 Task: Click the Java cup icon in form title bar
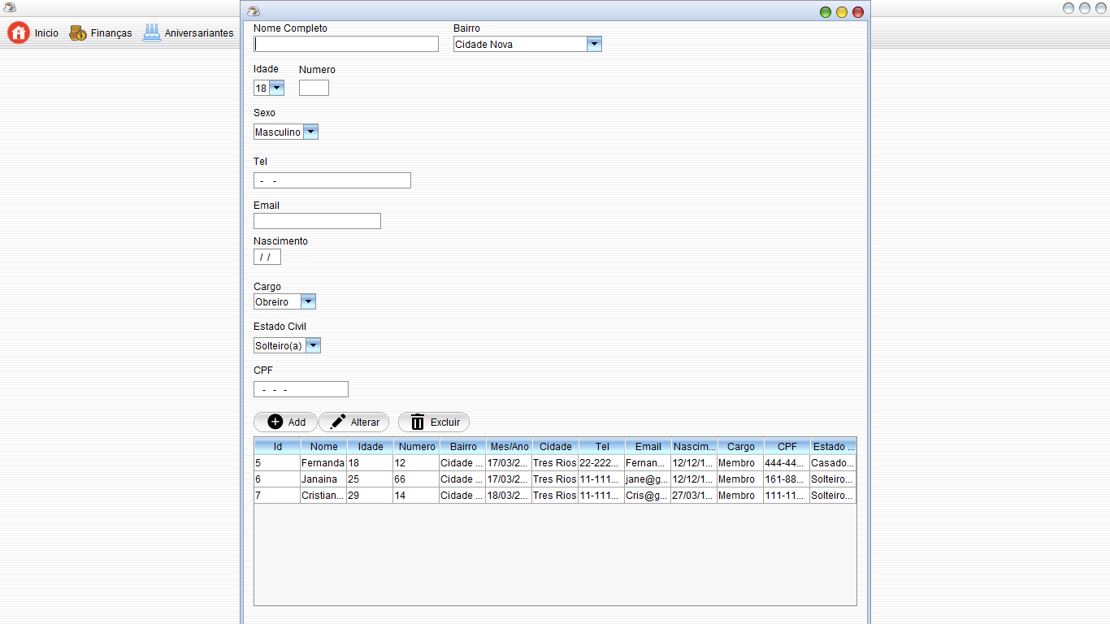[x=254, y=11]
